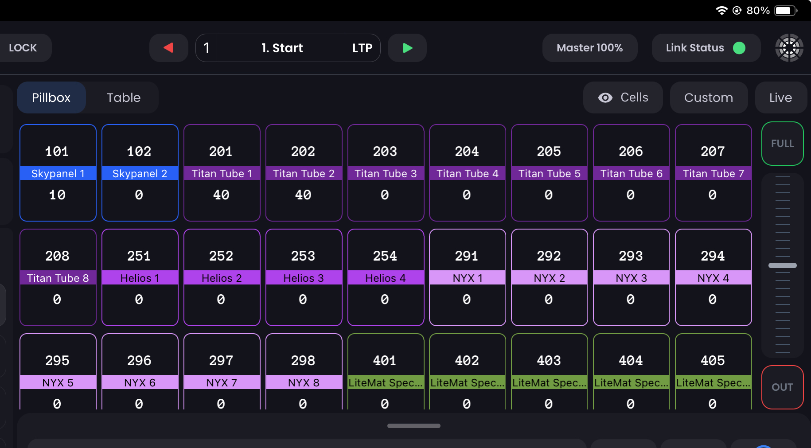
Task: Open the Master 100% control
Action: pos(589,48)
